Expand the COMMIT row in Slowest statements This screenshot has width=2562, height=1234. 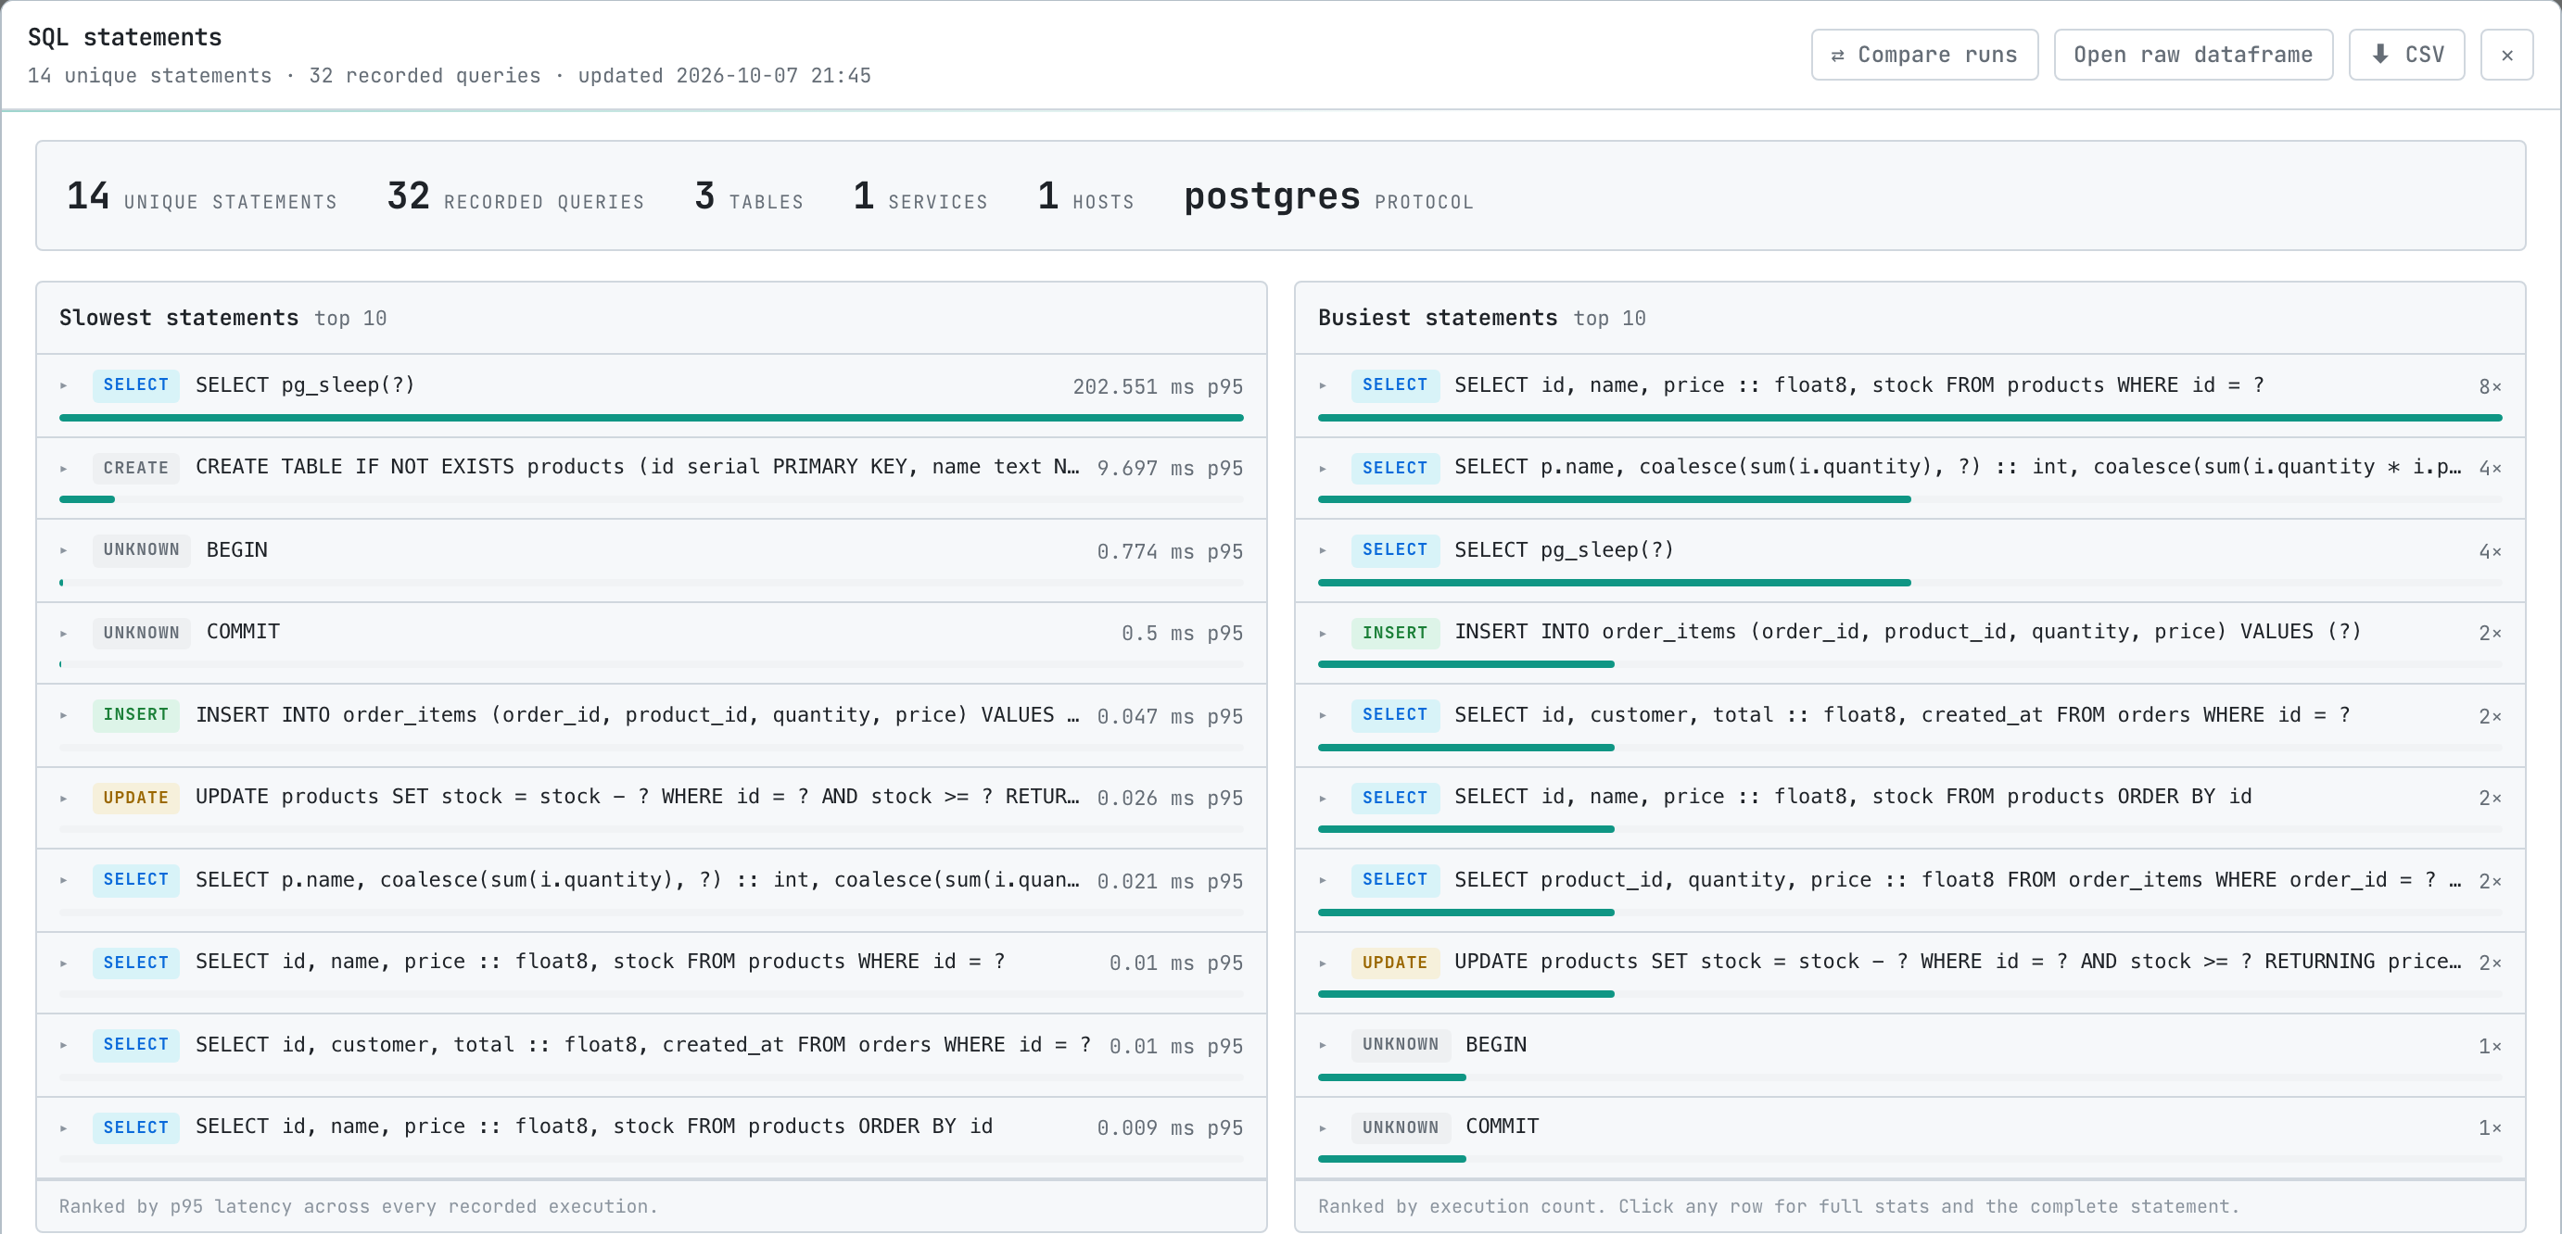pyautogui.click(x=652, y=643)
